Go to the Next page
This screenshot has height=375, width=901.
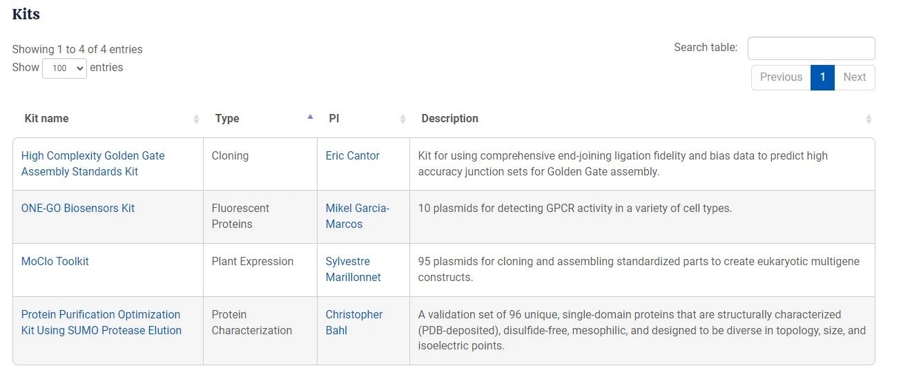pyautogui.click(x=854, y=77)
